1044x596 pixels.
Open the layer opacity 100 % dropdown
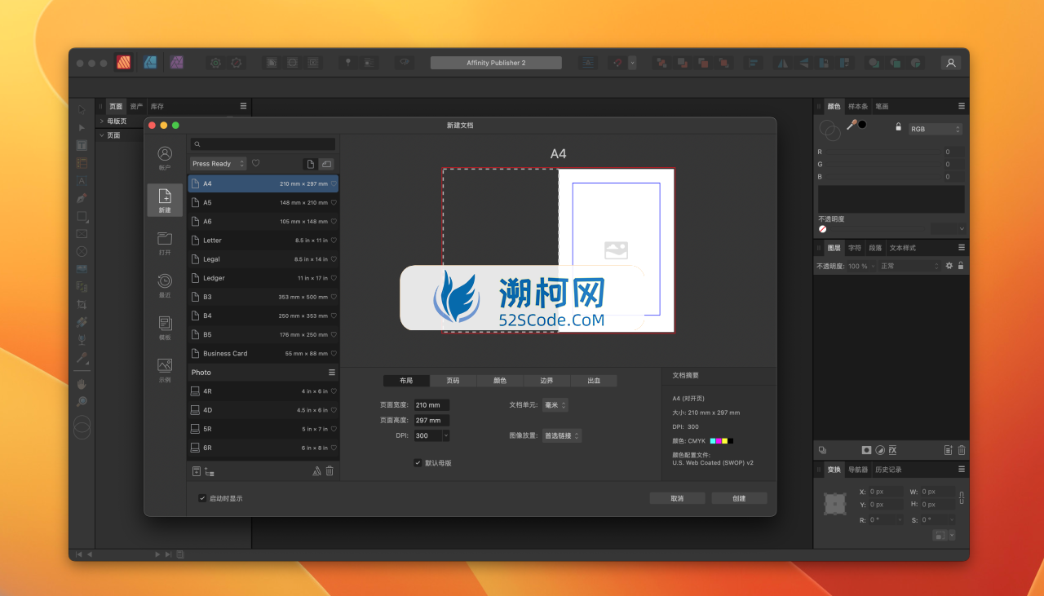tap(872, 266)
